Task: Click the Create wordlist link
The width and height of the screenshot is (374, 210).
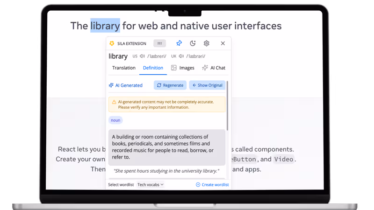Action: pos(212,184)
